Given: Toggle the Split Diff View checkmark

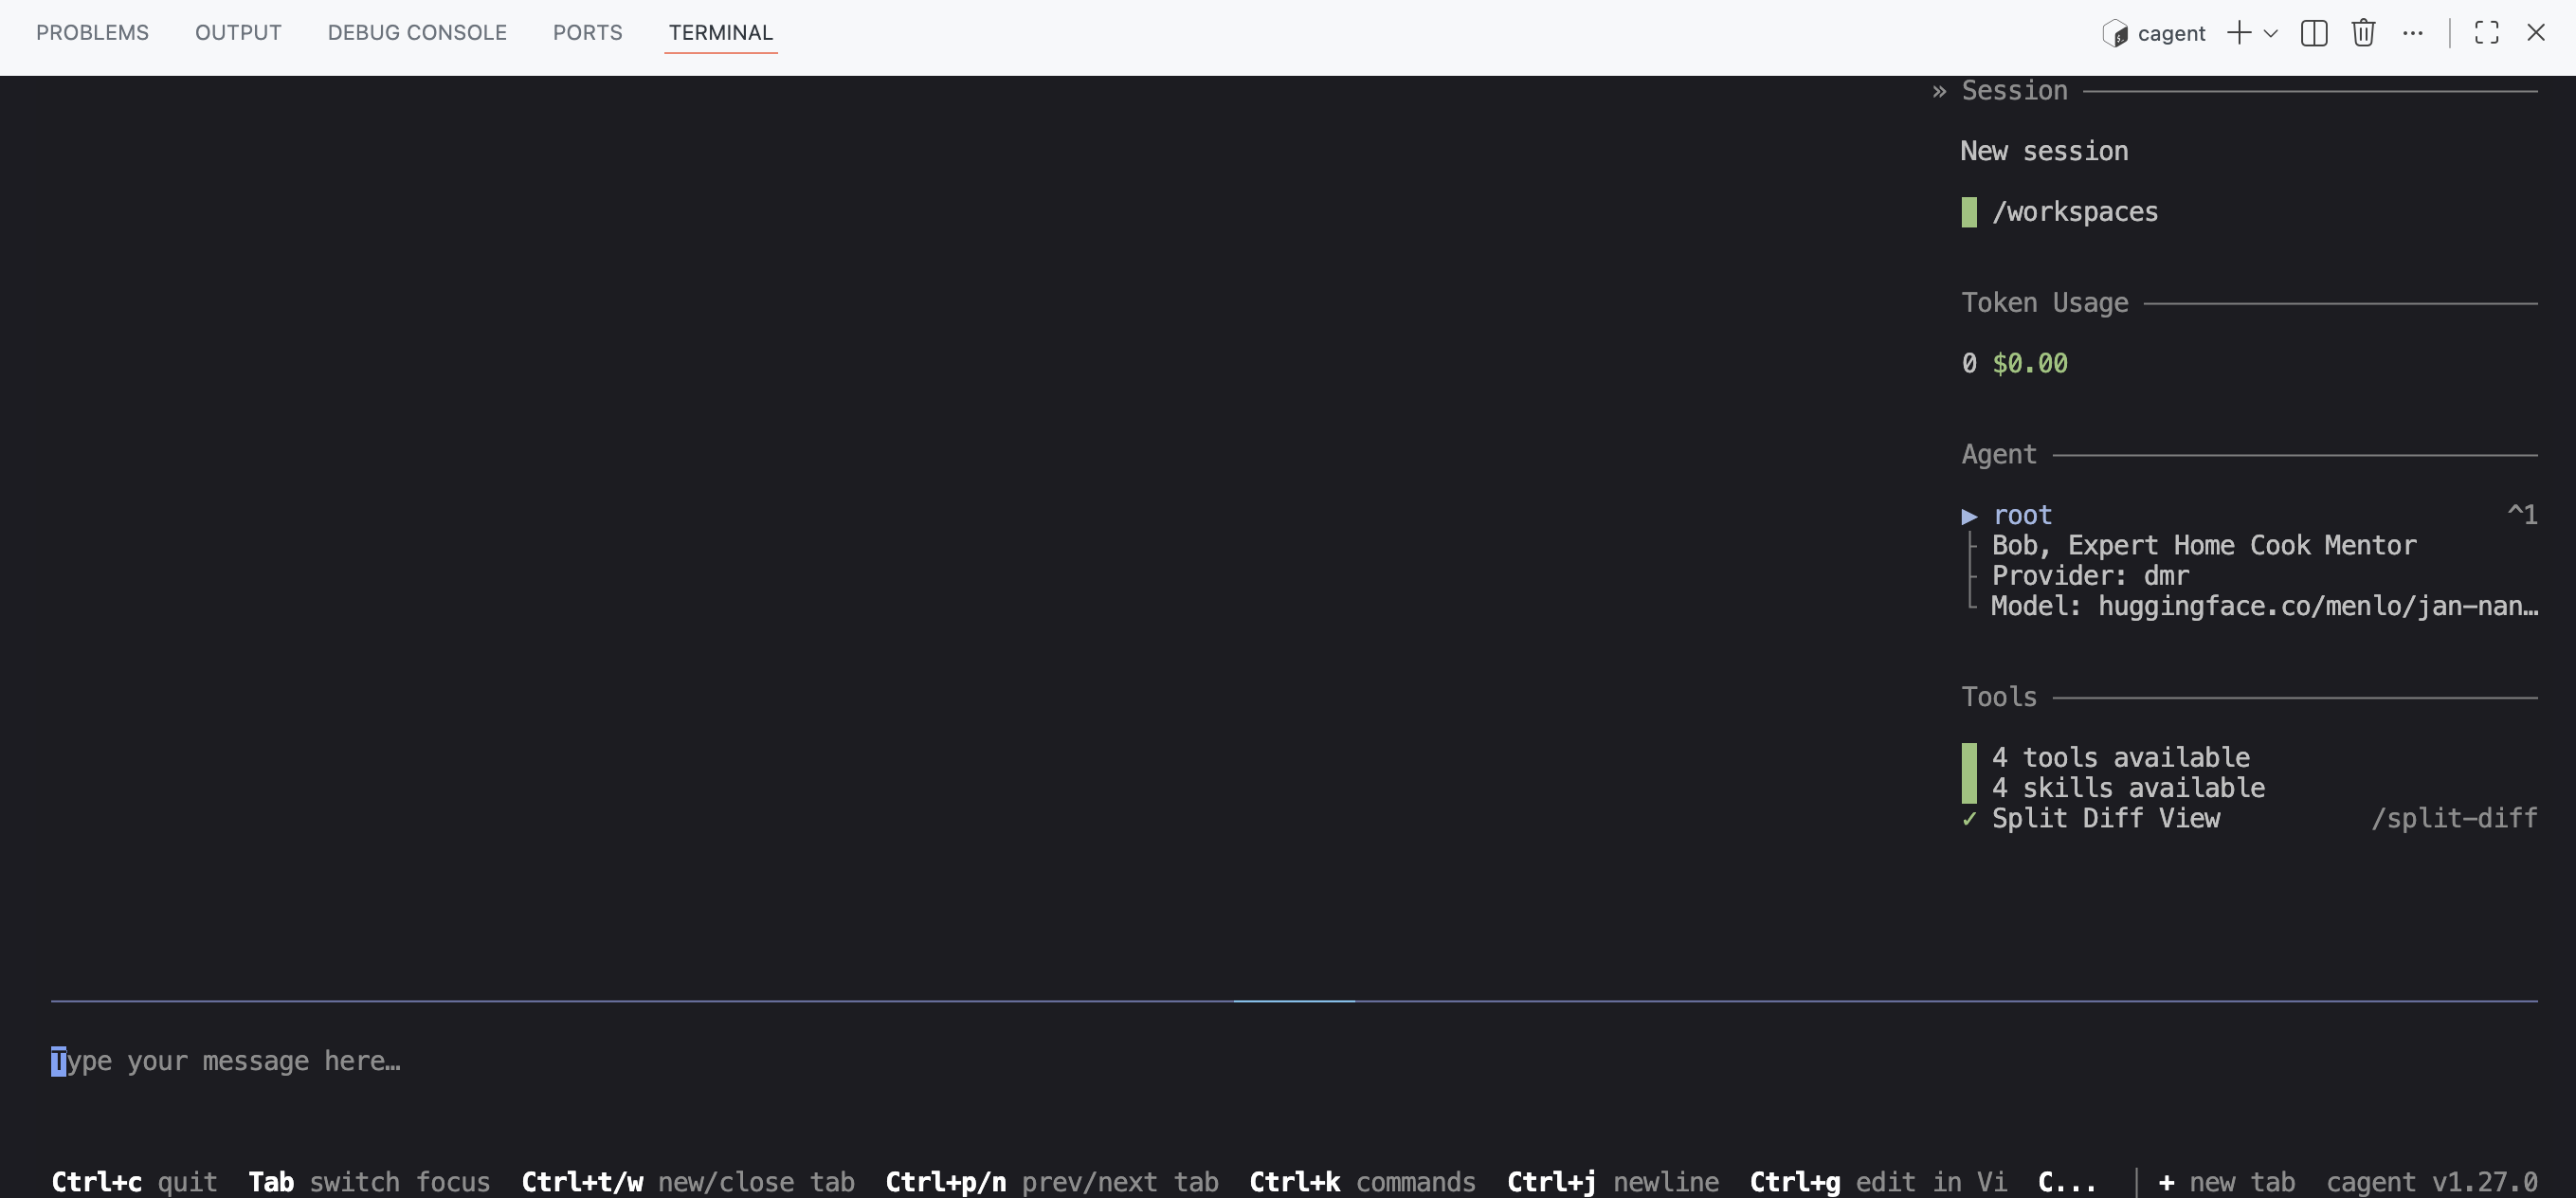Looking at the screenshot, I should point(1969,819).
